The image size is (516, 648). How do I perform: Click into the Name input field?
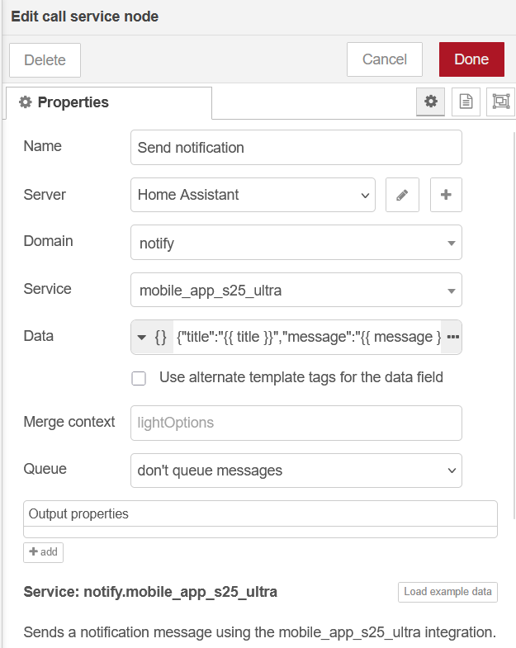[296, 149]
